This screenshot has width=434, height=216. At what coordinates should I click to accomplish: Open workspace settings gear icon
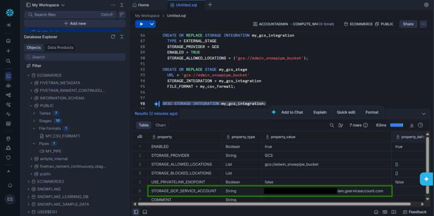pos(426,5)
